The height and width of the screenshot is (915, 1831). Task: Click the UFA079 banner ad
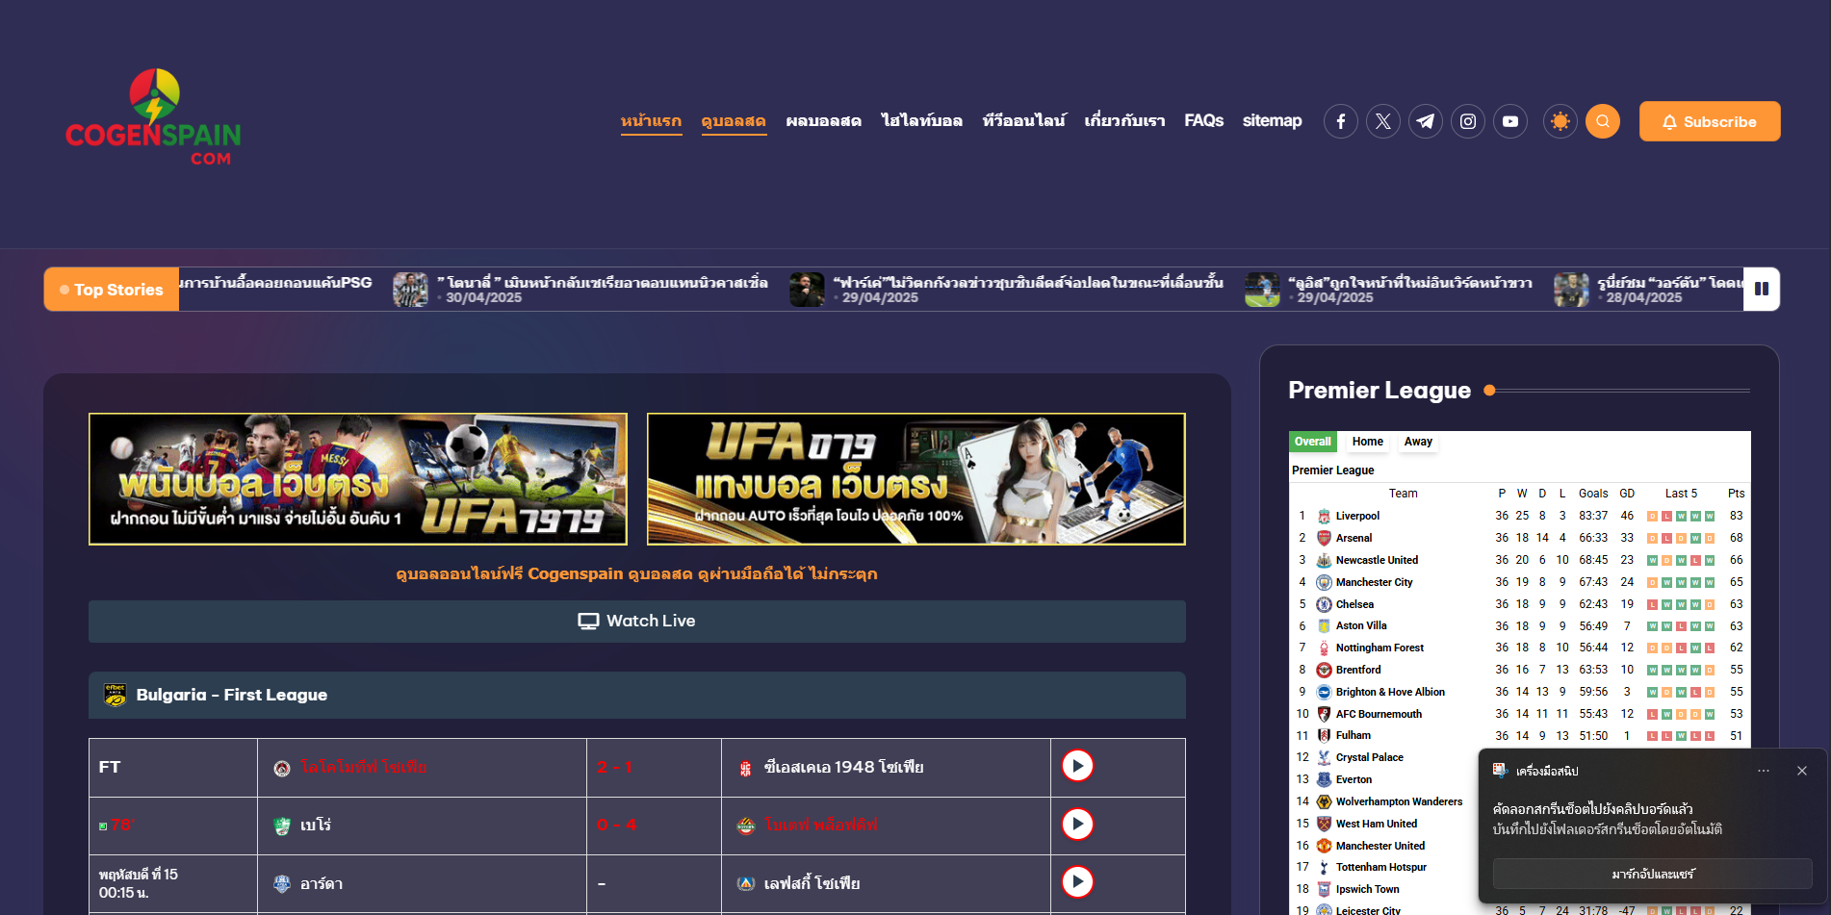916,479
